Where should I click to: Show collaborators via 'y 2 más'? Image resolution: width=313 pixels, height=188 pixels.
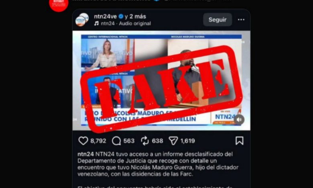tap(136, 16)
